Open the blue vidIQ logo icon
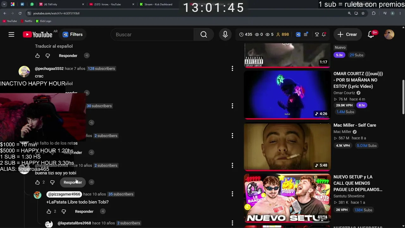The height and width of the screenshot is (228, 405). click(x=298, y=35)
